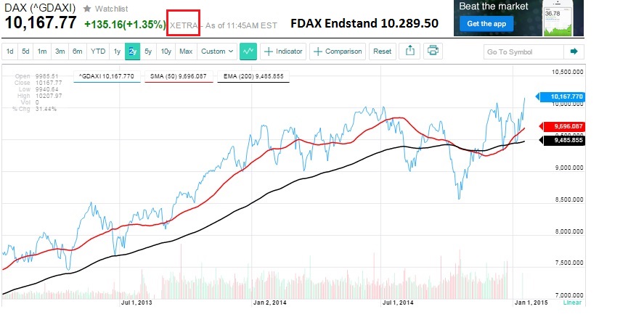The height and width of the screenshot is (317, 644).
Task: Click the print chart icon
Action: (x=433, y=52)
